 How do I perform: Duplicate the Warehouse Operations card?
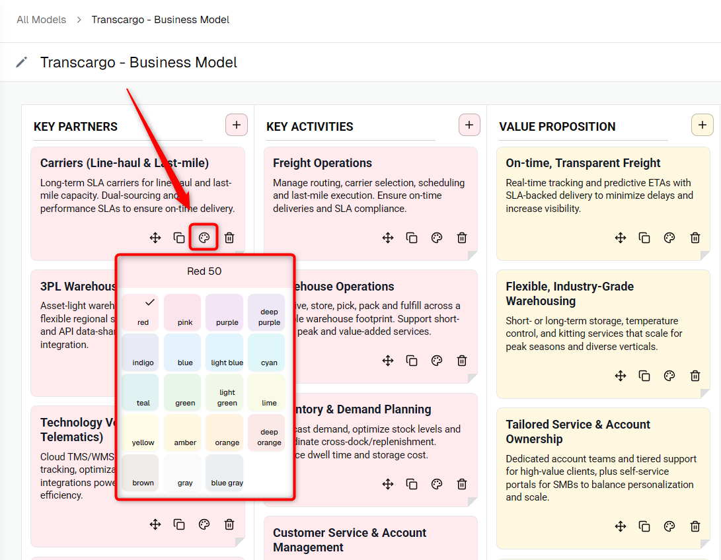(x=412, y=361)
